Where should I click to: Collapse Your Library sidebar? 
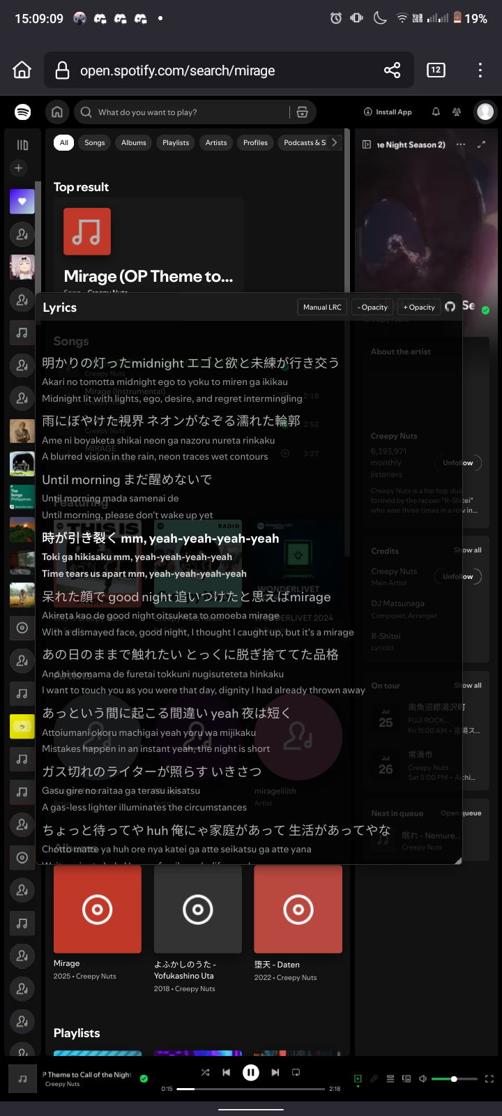[x=22, y=145]
